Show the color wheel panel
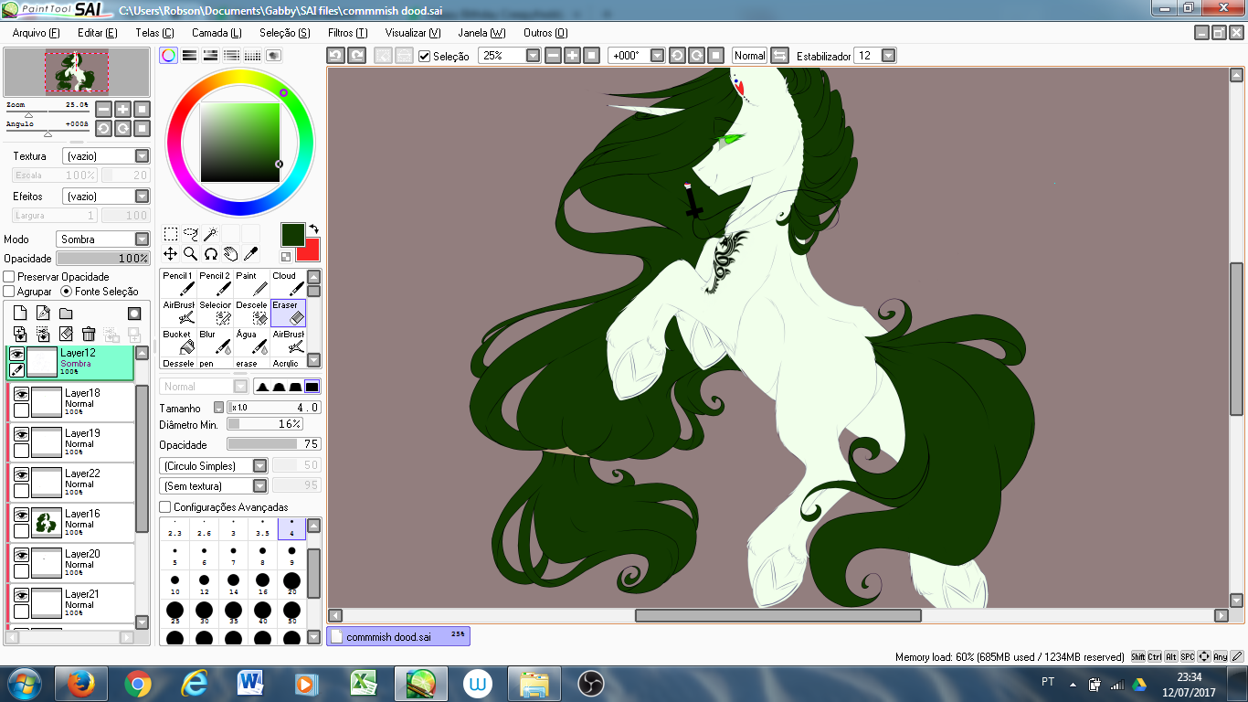1248x702 pixels. point(169,56)
